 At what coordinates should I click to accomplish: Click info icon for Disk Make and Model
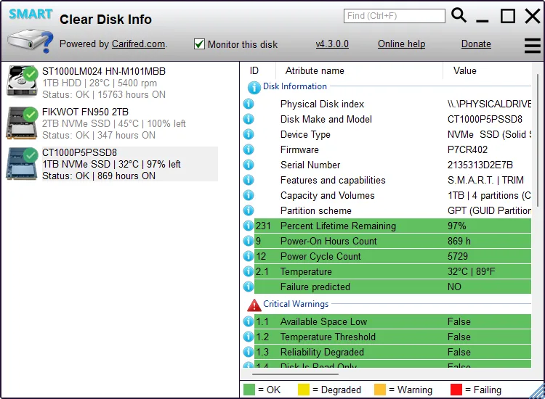249,119
